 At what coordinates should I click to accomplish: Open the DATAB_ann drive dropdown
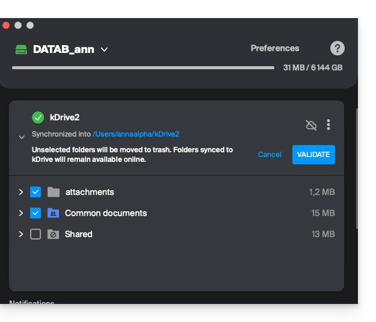point(104,49)
